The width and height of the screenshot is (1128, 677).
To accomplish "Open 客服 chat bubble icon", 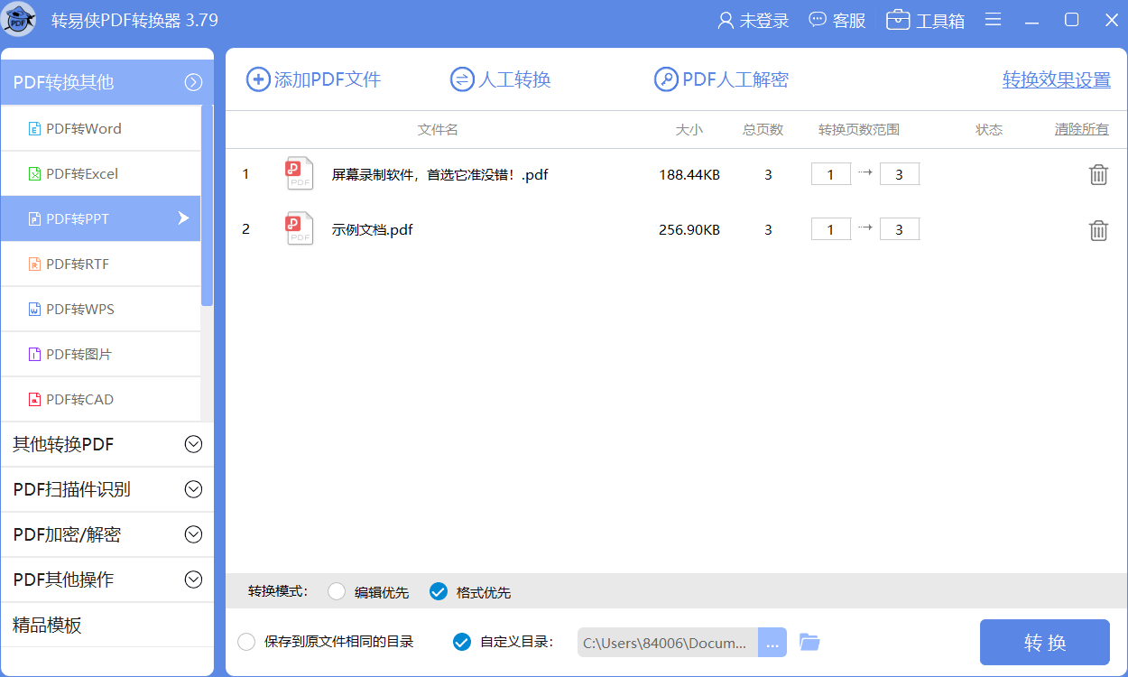I will click(818, 20).
